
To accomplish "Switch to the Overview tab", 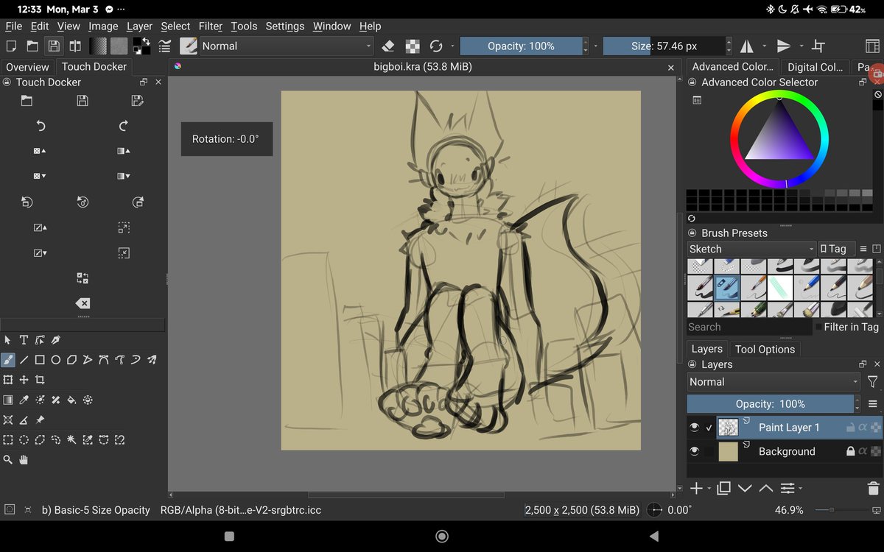I will click(28, 67).
